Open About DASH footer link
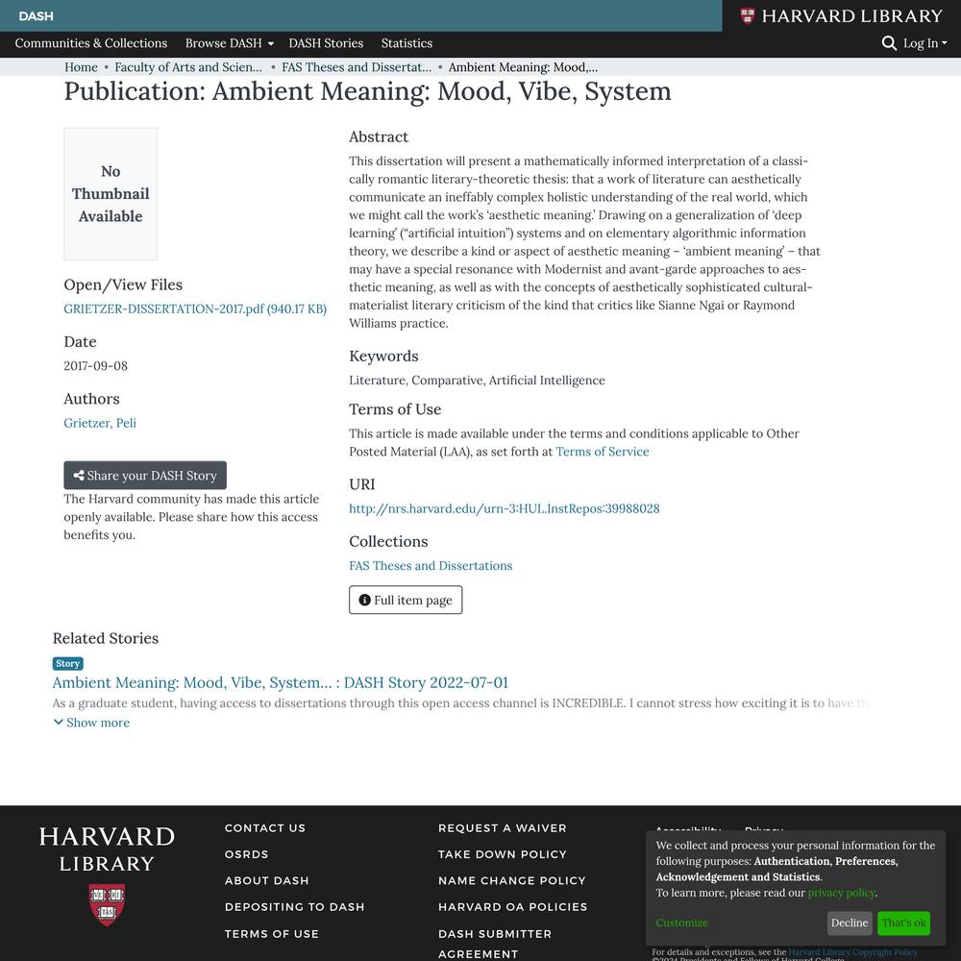The height and width of the screenshot is (961, 961). tap(266, 880)
